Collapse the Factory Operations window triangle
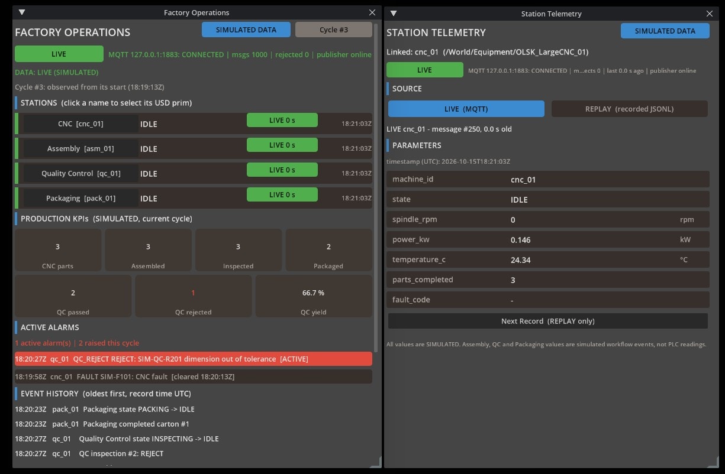The width and height of the screenshot is (725, 474). (22, 12)
